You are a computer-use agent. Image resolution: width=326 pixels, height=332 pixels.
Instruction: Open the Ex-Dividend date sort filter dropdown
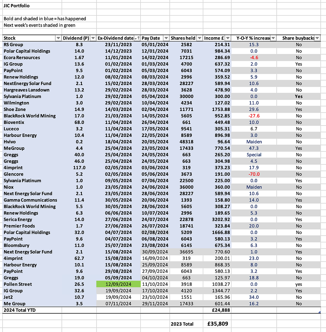click(137, 38)
